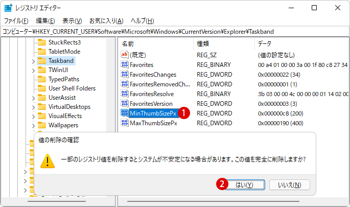Click the string icon of the (既定) value
This screenshot has width=350, height=207.
click(125, 55)
